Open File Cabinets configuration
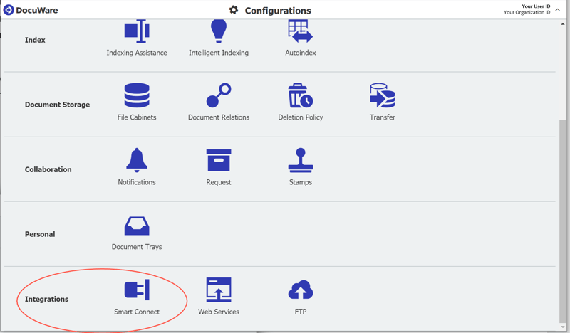The height and width of the screenshot is (333, 570). 137,96
